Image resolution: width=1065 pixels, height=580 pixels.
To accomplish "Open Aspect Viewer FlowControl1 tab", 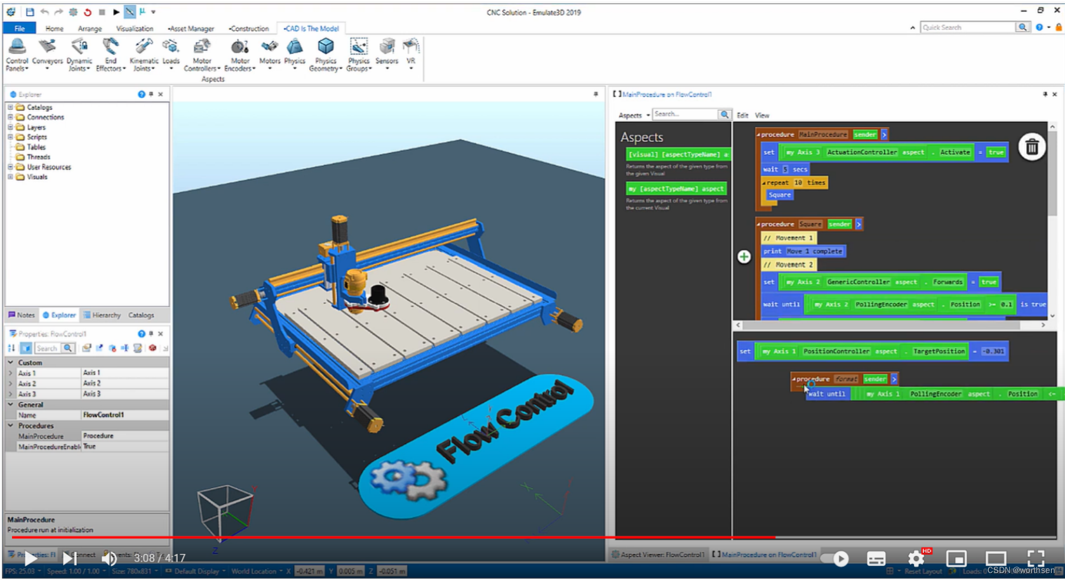I will click(658, 555).
